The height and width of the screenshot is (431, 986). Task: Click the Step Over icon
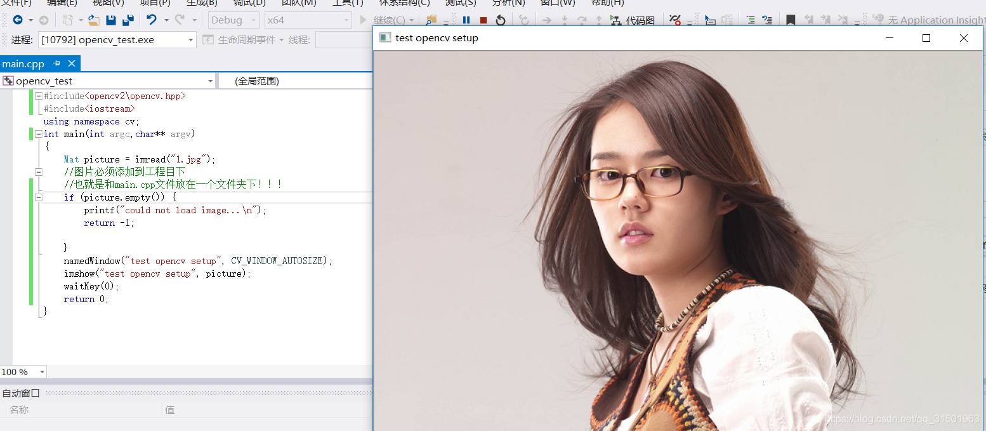coord(581,20)
